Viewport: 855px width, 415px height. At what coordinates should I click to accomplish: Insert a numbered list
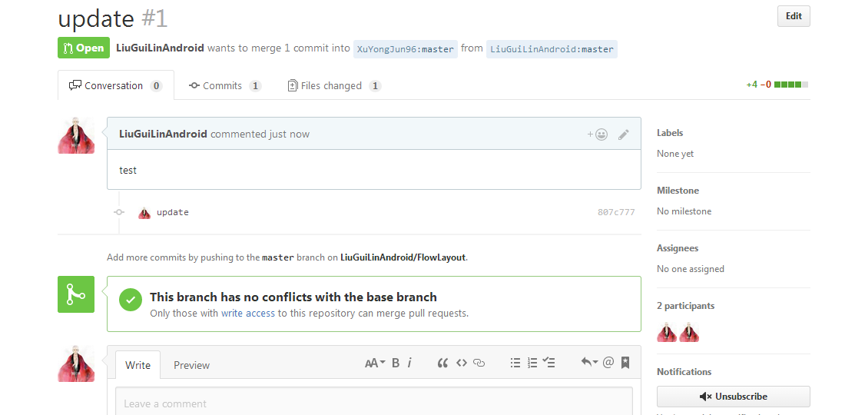pyautogui.click(x=532, y=363)
